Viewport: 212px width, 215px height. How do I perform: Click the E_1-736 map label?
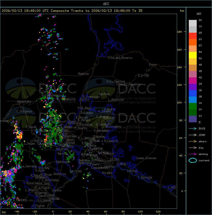[143, 76]
